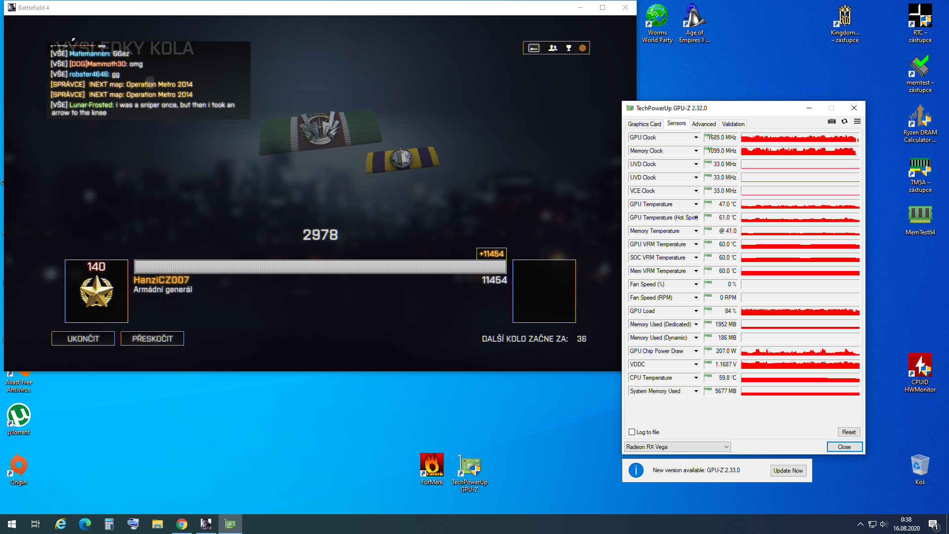Click the CPU Temperature value 59.8 °C

coord(721,378)
